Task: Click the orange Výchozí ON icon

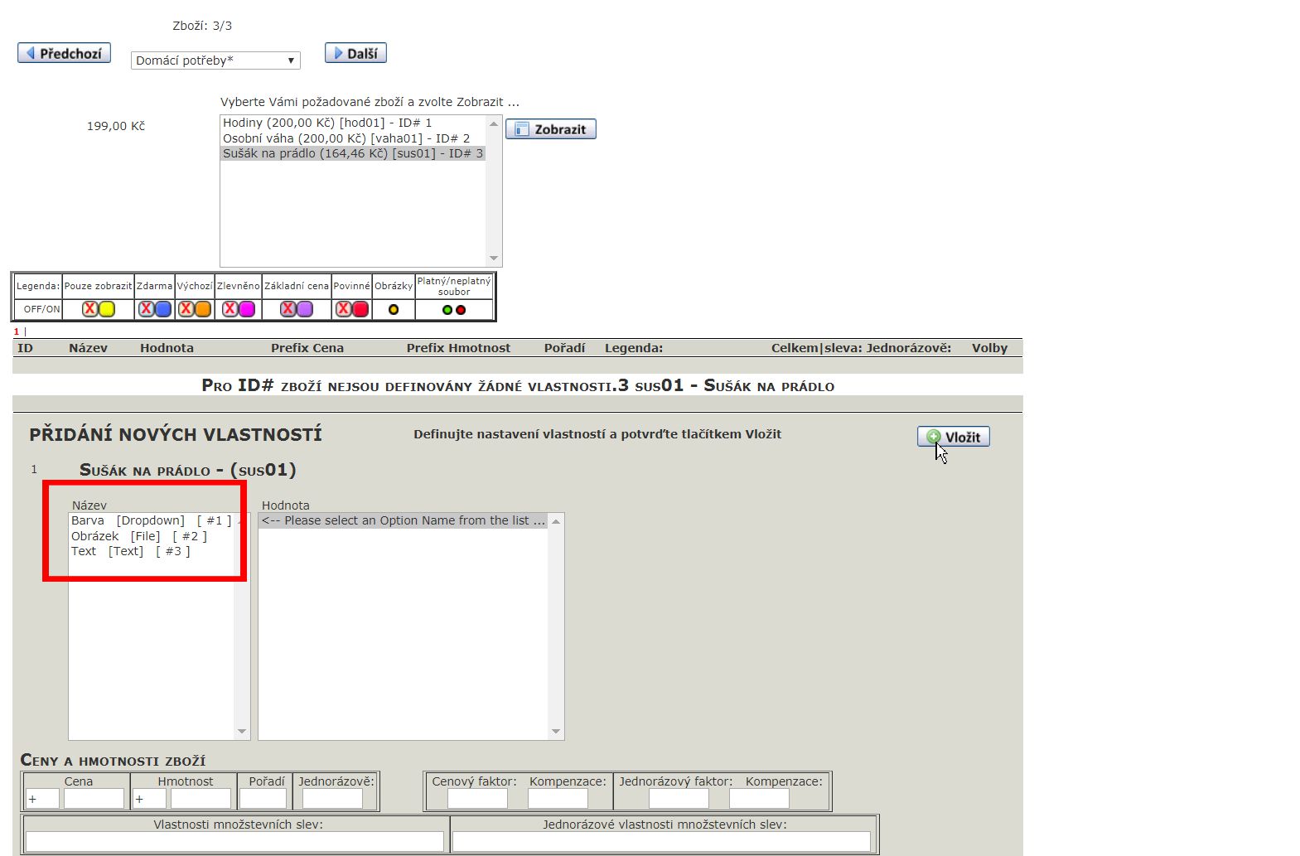Action: [203, 309]
